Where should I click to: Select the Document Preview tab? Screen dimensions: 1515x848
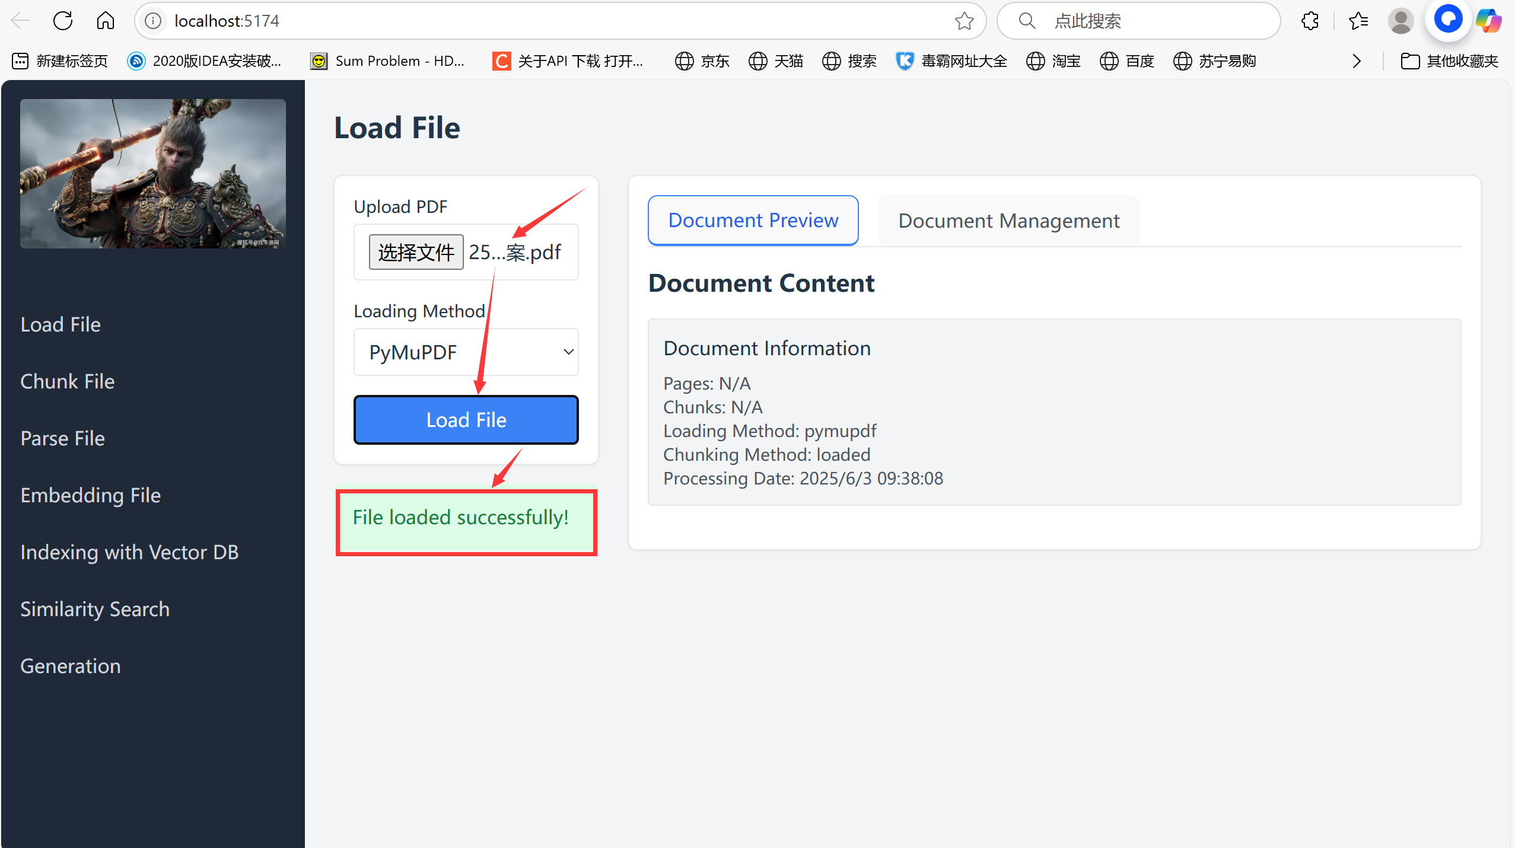tap(753, 221)
